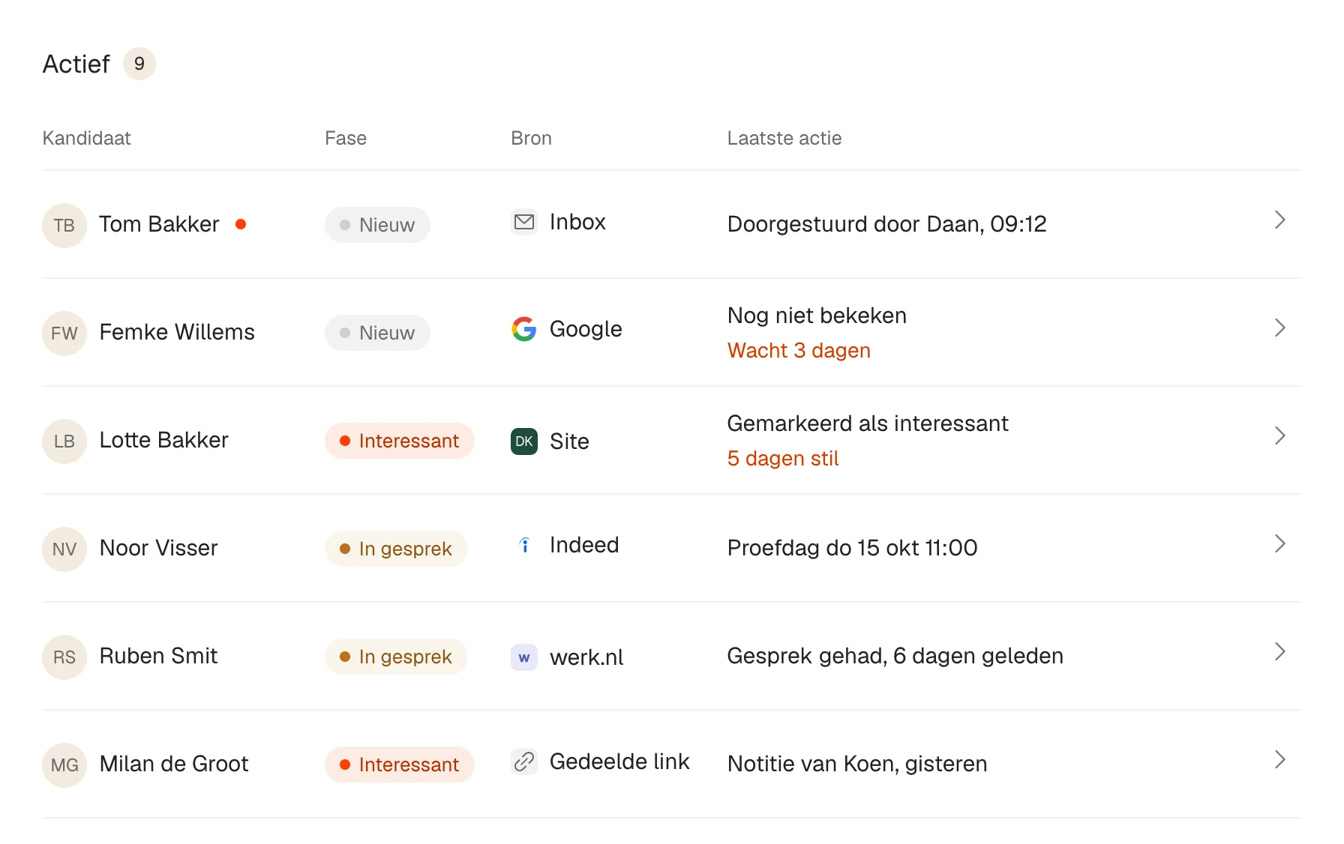The width and height of the screenshot is (1344, 844).
Task: Click the Nieuw badge for Tom Bakker
Action: (377, 225)
